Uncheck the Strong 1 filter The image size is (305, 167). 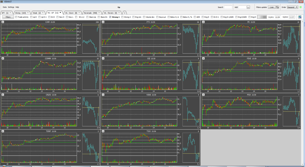(110, 17)
